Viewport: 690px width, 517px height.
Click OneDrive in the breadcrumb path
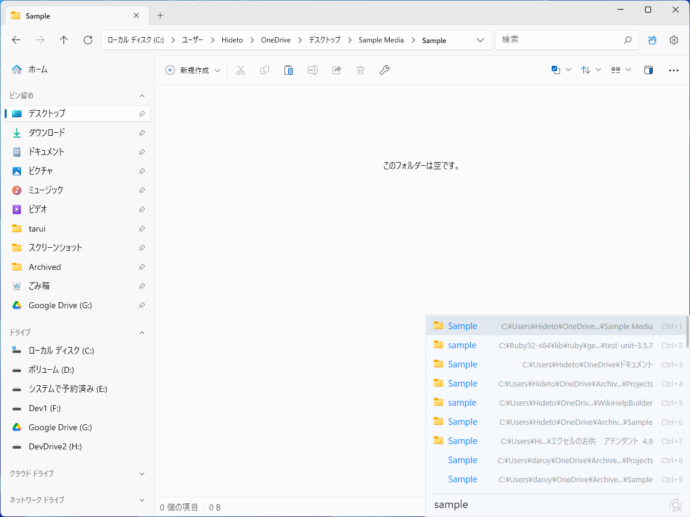click(x=276, y=40)
